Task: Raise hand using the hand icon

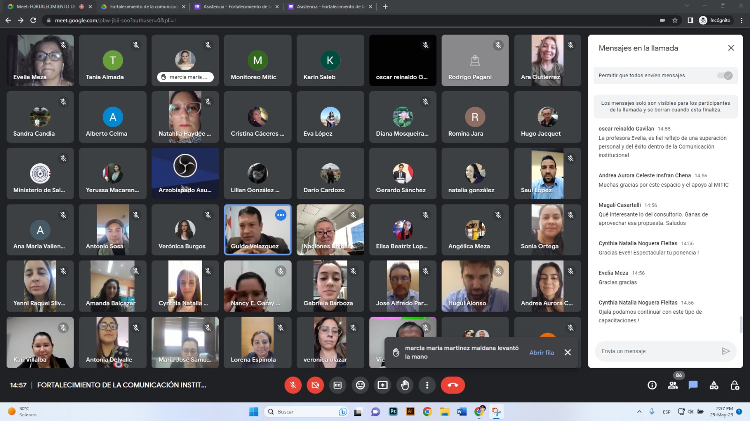Action: click(x=405, y=385)
